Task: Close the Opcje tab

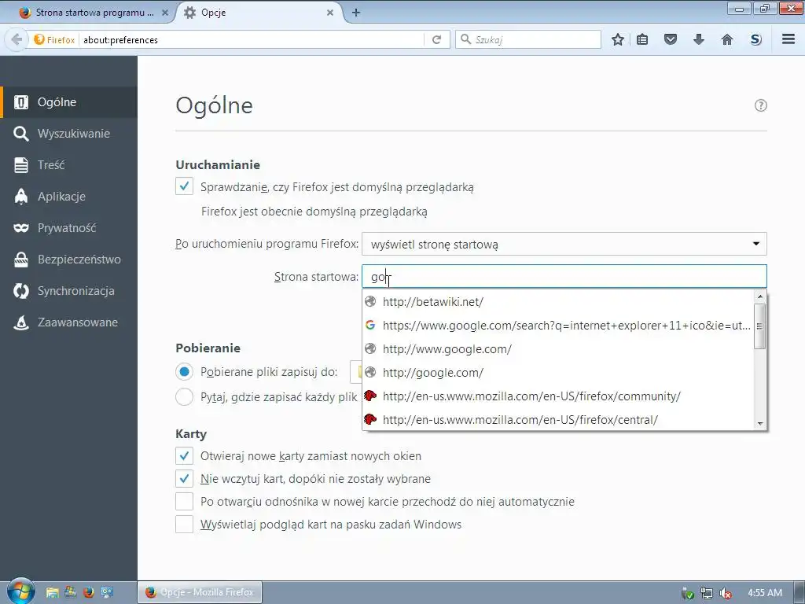Action: click(330, 13)
